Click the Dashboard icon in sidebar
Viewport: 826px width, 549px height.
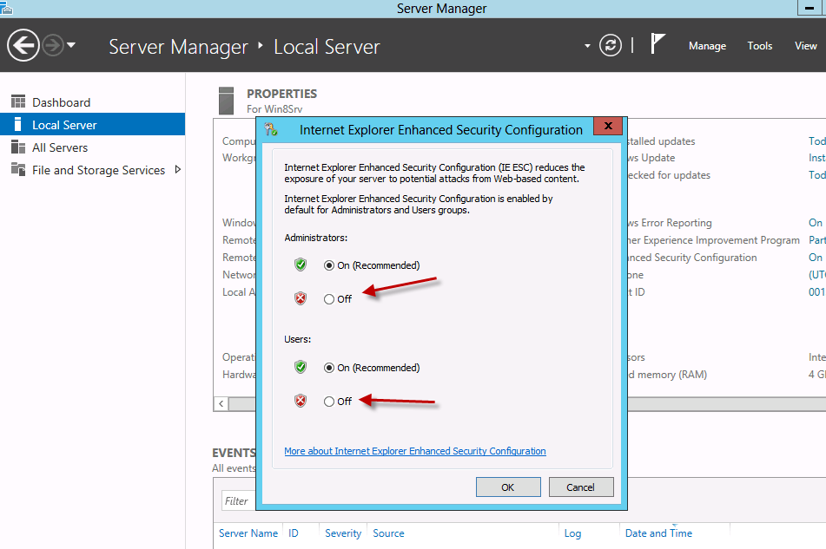point(18,102)
